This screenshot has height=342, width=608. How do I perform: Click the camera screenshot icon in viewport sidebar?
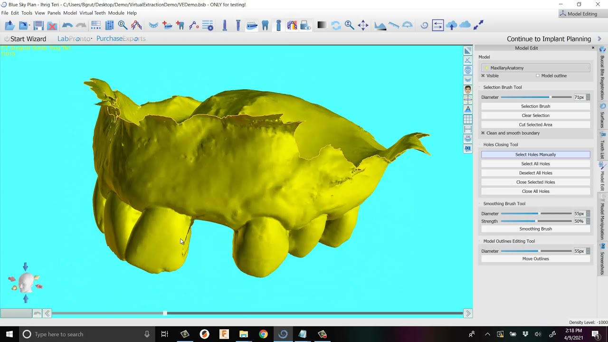[468, 149]
